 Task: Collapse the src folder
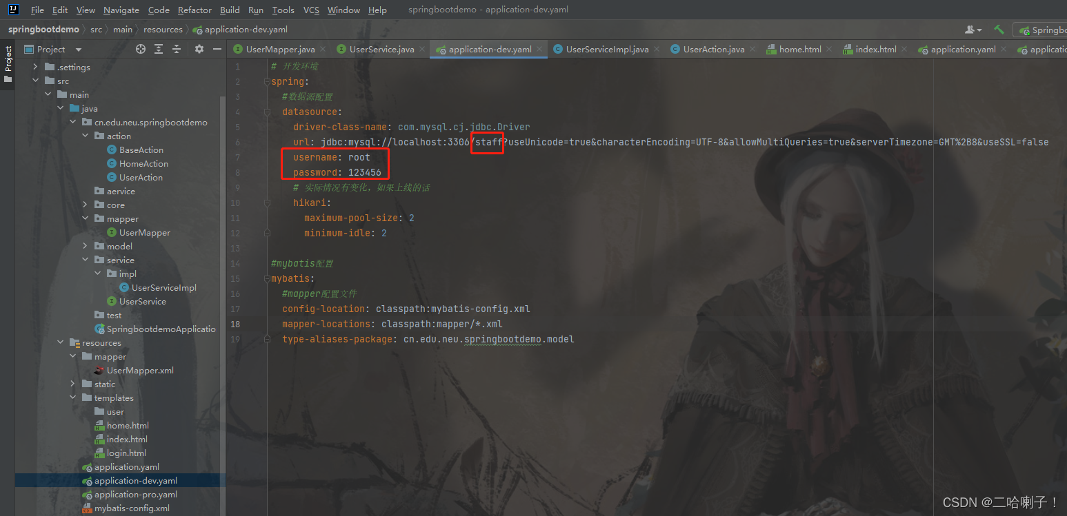[36, 81]
